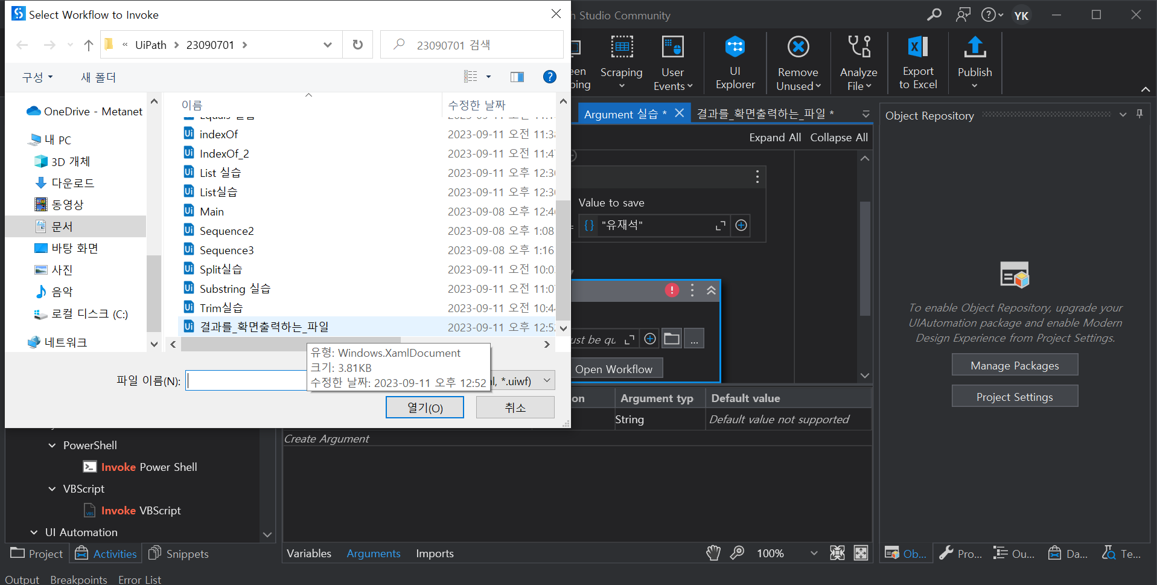
Task: Open the Breakpoints panel tab
Action: pos(78,579)
